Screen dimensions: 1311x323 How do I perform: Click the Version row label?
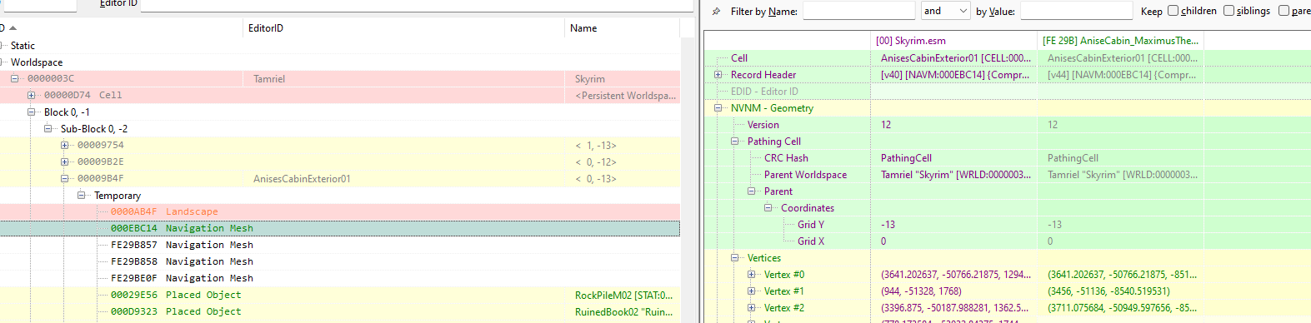(763, 125)
